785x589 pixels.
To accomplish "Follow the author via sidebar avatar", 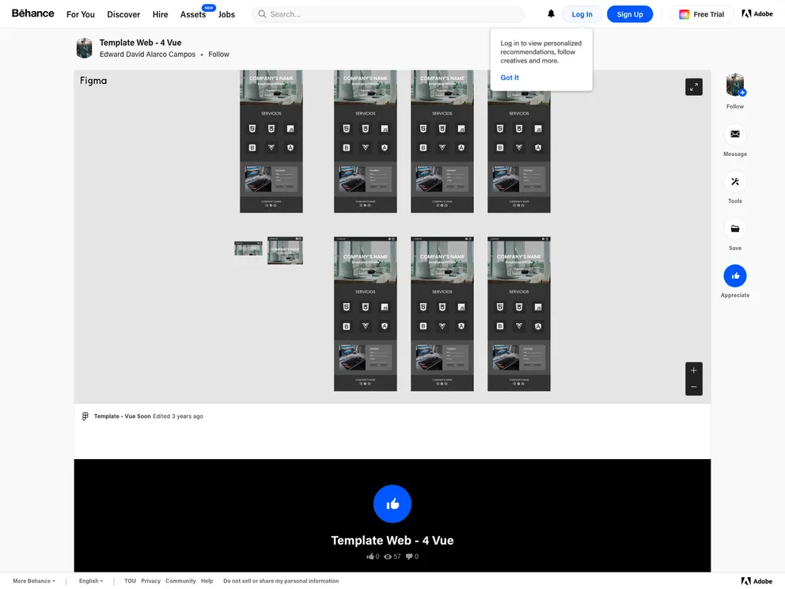I will (734, 85).
